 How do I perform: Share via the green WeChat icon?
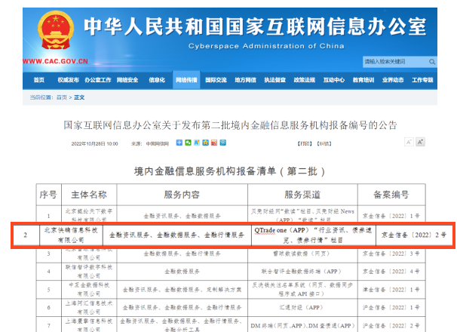188,143
